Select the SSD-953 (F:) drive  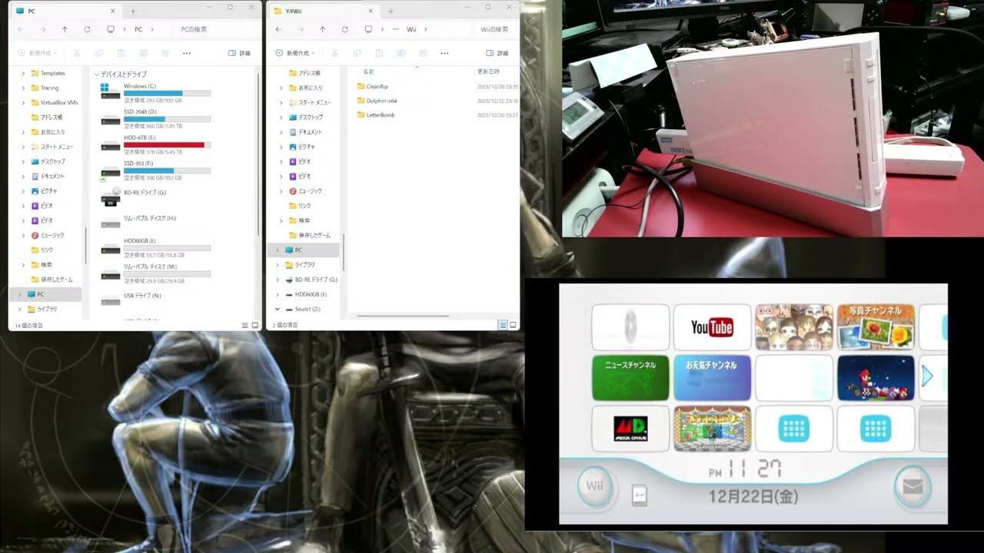[156, 171]
